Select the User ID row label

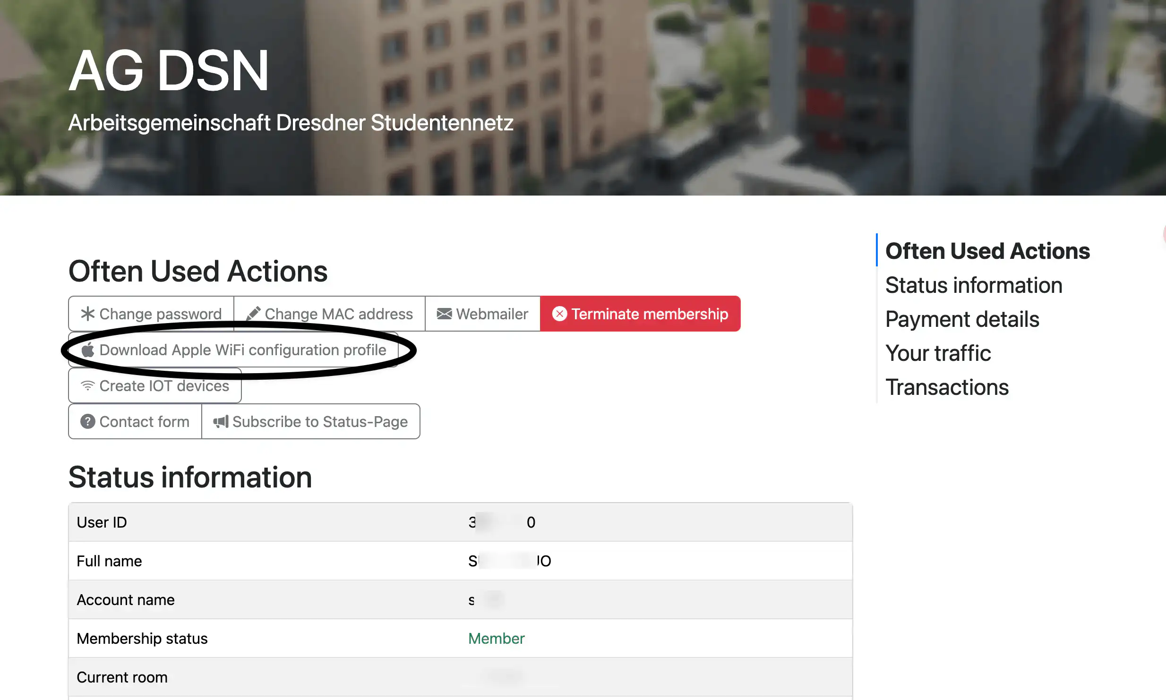102,522
